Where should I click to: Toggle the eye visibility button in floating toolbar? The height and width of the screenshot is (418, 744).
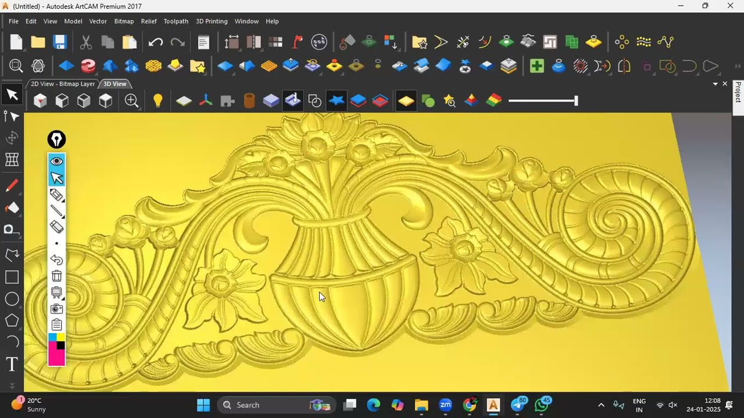coord(56,161)
